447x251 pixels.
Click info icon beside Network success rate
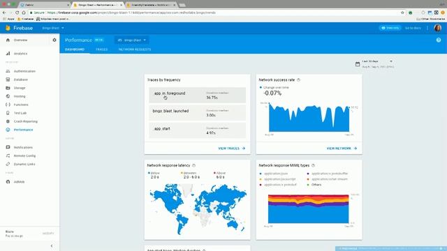[x=298, y=80]
